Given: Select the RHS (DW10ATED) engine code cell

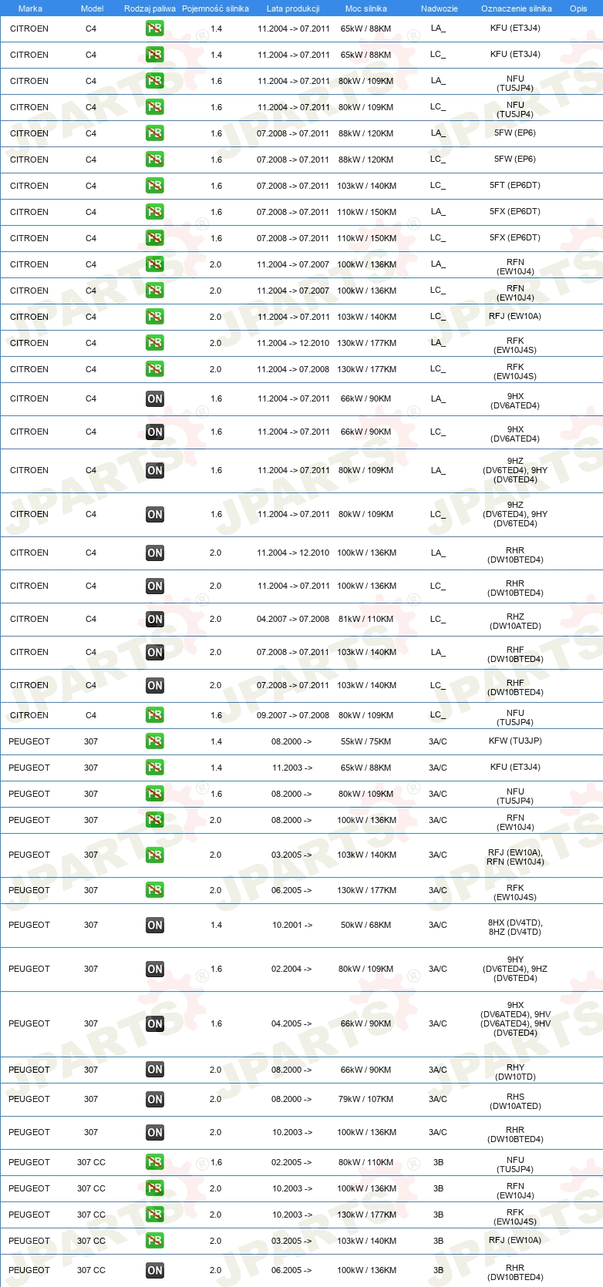Looking at the screenshot, I should point(515,1101).
